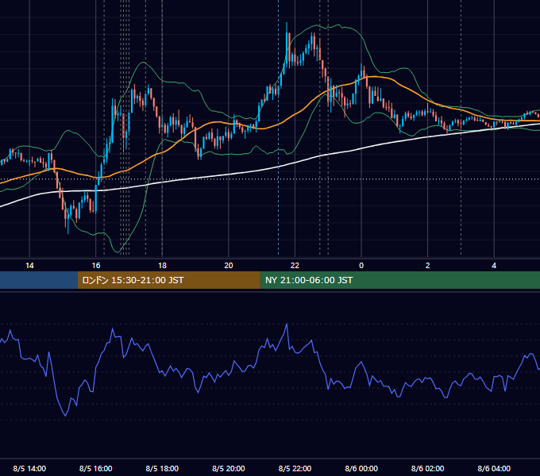The height and width of the screenshot is (476, 540).
Task: Click the 8/5 22:00 time label
Action: coord(295,468)
